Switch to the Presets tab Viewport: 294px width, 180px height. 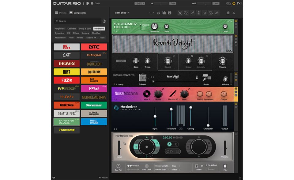[61, 13]
